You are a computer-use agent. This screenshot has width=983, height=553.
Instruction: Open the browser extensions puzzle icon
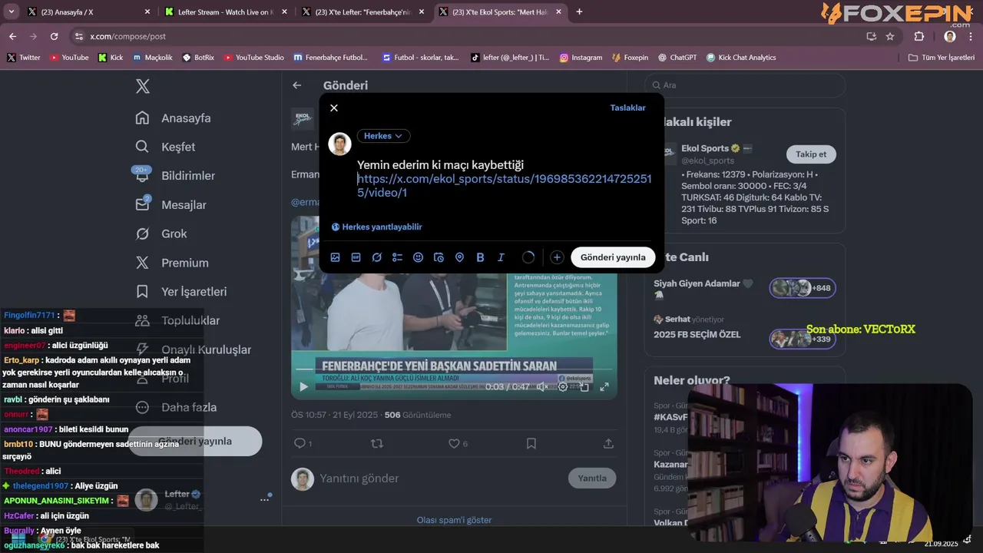[x=919, y=36]
